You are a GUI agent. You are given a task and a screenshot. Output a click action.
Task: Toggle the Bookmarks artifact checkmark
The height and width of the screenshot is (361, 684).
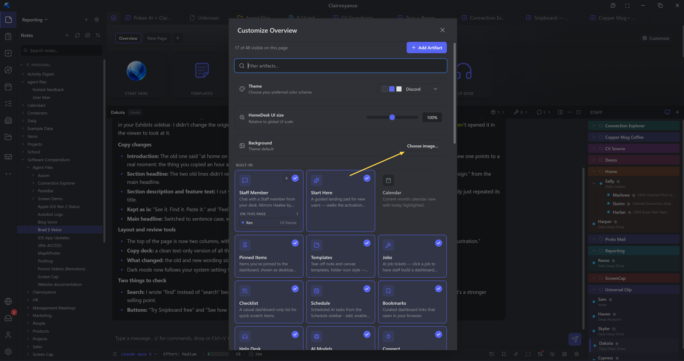coord(439,289)
